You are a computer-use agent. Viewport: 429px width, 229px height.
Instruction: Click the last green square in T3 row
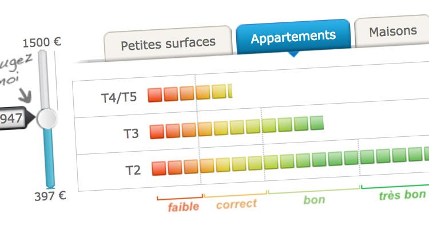click(x=317, y=123)
